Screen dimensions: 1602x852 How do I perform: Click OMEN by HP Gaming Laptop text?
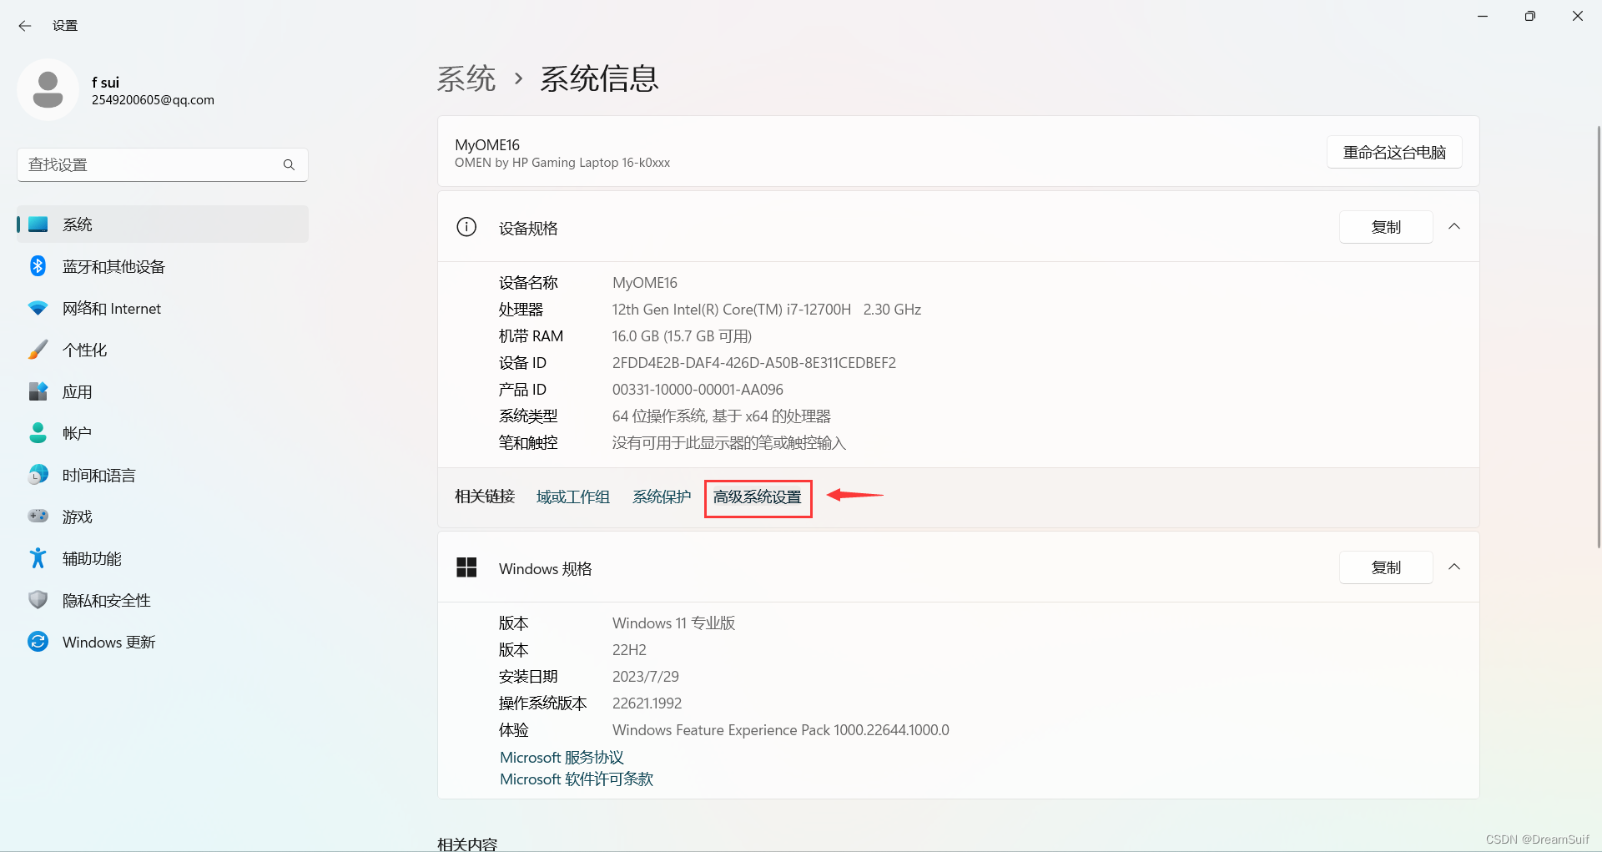[562, 163]
